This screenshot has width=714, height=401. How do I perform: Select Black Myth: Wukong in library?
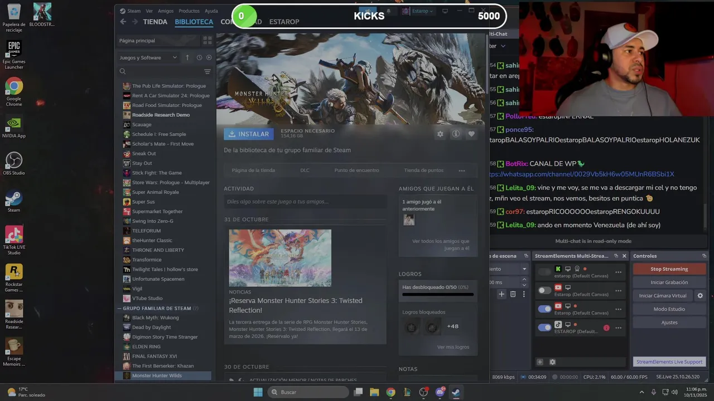point(155,317)
